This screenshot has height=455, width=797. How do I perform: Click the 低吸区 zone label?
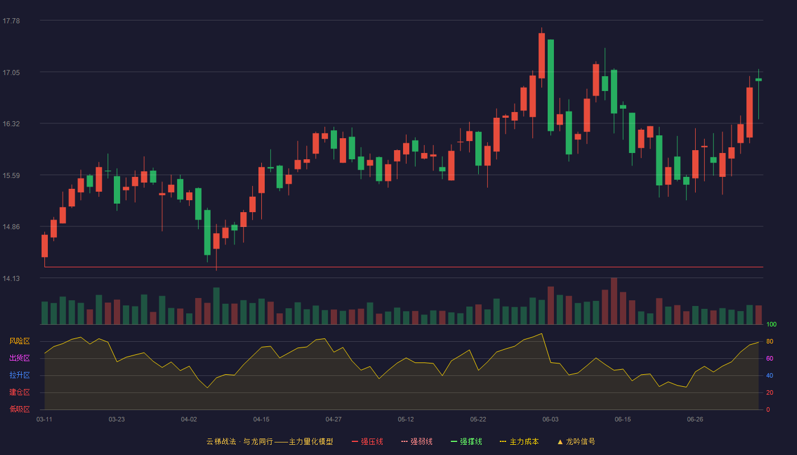(x=19, y=409)
